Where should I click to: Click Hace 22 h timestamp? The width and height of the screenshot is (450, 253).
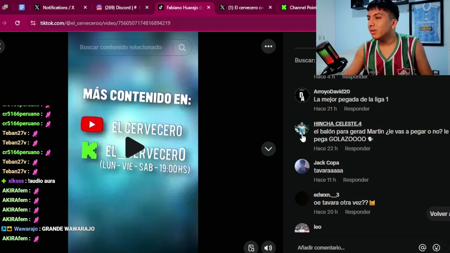click(326, 148)
